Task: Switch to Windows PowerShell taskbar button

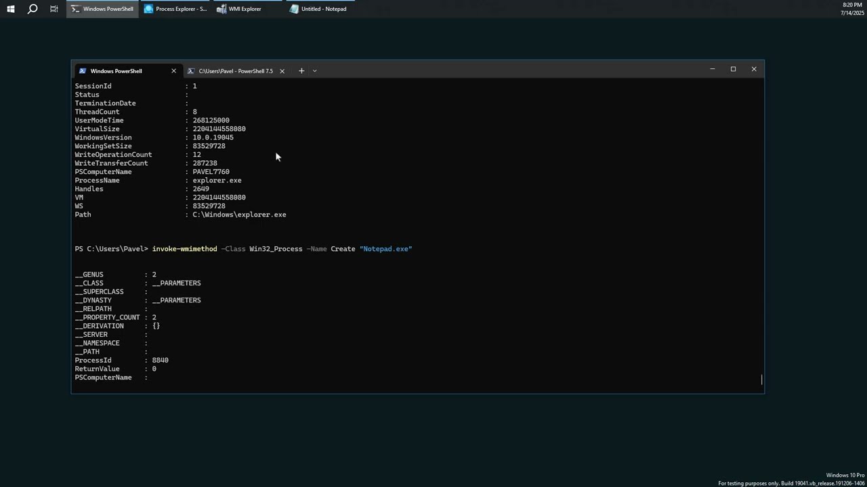Action: coord(102,9)
